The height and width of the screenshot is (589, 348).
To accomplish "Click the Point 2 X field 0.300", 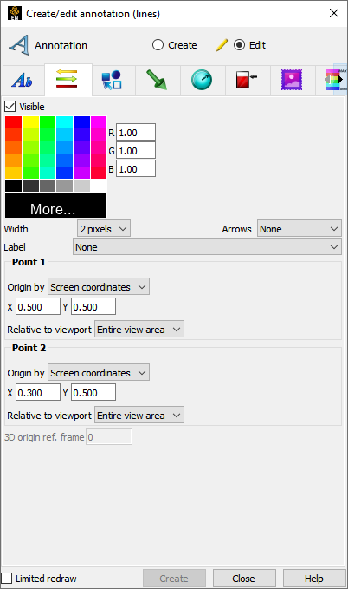I will tap(38, 393).
